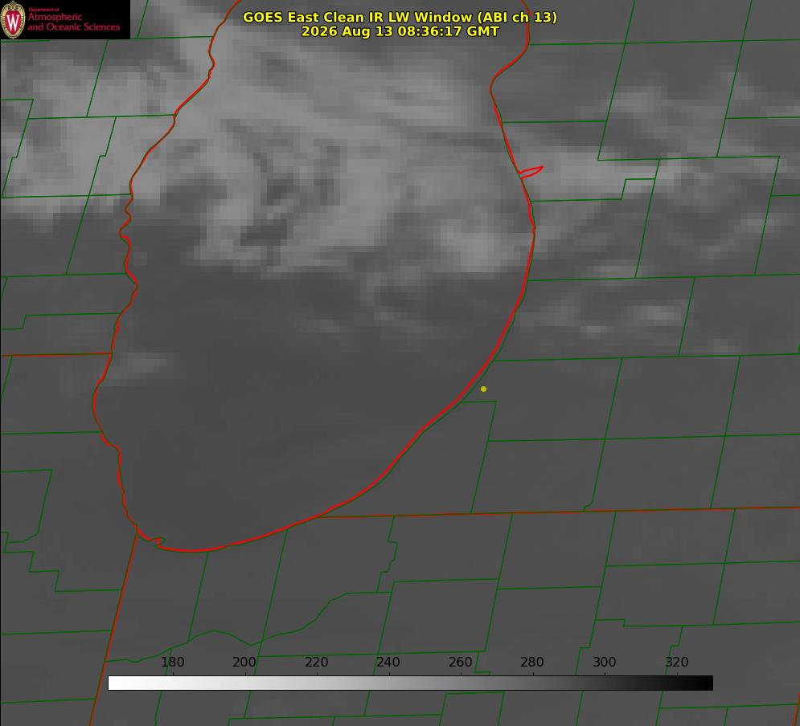Click the UW crest logo
The image size is (800, 726).
click(13, 19)
